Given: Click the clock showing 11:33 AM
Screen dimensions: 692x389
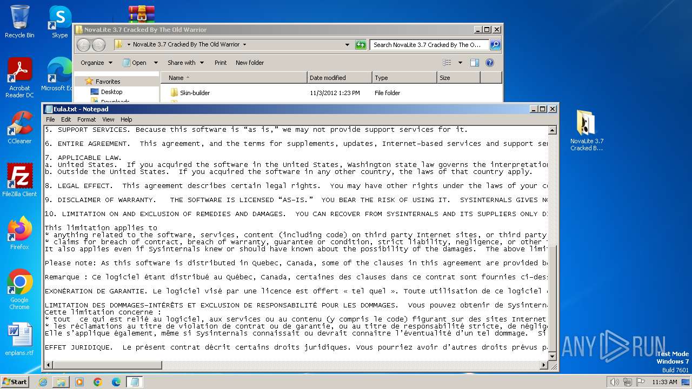Looking at the screenshot, I should pos(664,382).
